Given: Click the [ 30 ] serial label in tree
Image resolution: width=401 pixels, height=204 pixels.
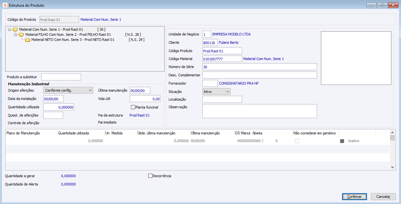Looking at the screenshot, I should coord(101,29).
